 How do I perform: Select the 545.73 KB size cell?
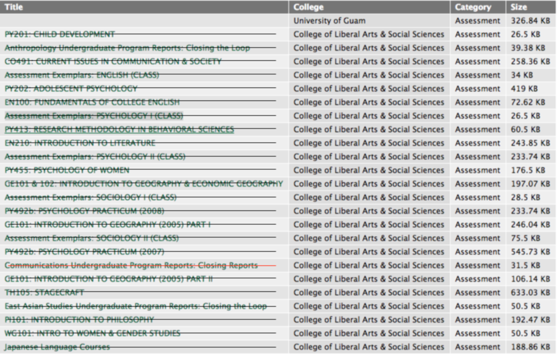[531, 252]
